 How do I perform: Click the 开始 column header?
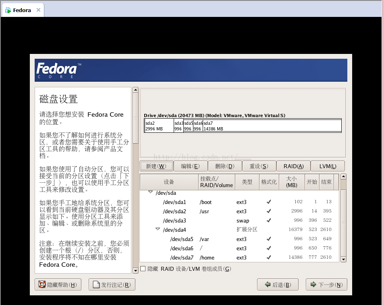tap(312, 182)
